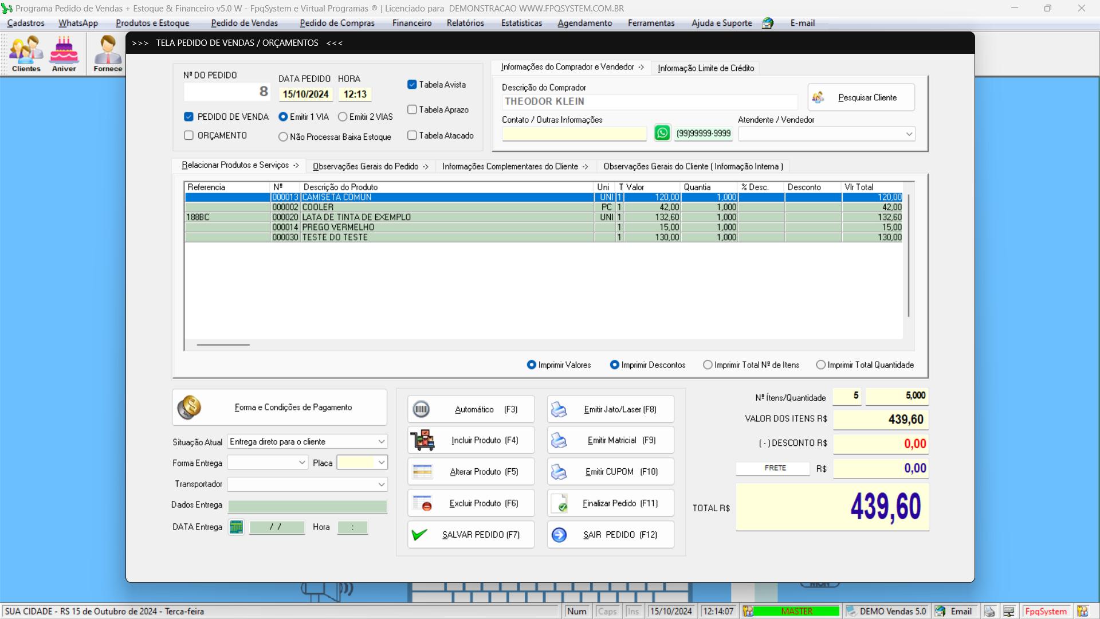Expand the Transportador combo box
This screenshot has height=619, width=1100.
pyautogui.click(x=381, y=485)
